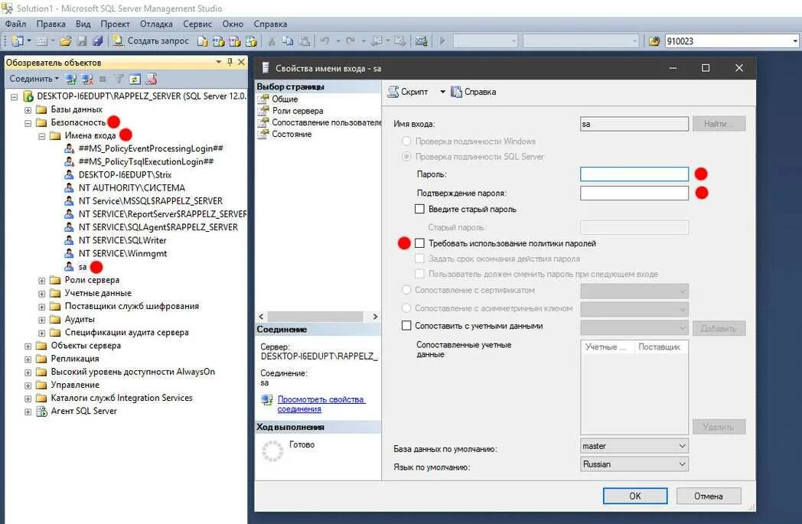Click Disconnect icon in Object Explorer
802x524 pixels.
point(87,80)
